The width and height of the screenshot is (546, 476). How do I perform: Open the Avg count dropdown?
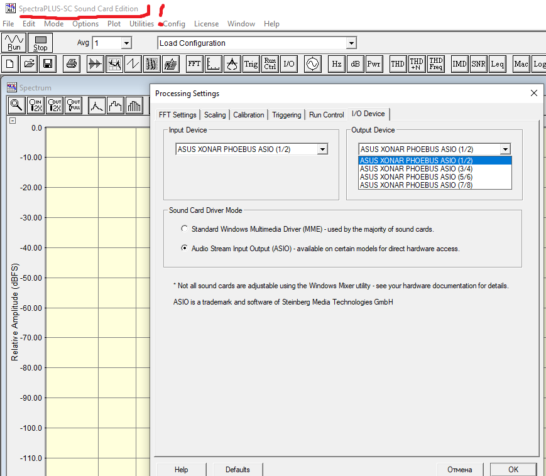click(x=126, y=43)
